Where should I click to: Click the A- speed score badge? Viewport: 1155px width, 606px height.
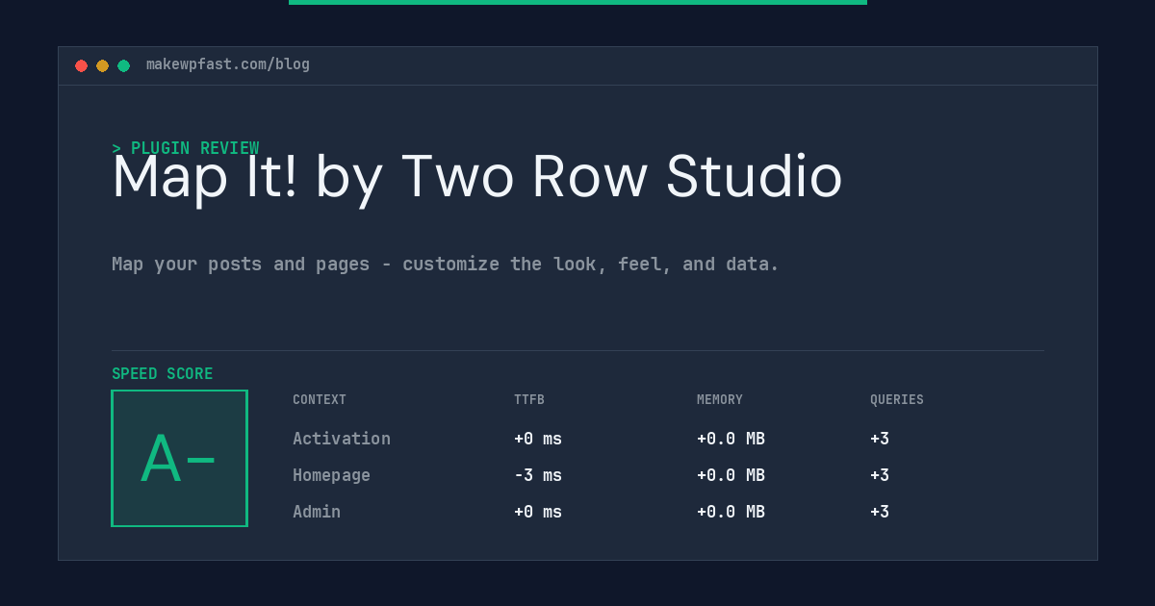tap(179, 458)
